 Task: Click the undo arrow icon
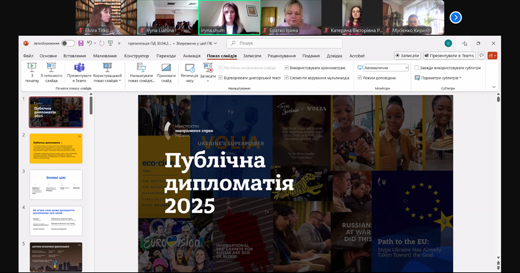coord(90,43)
